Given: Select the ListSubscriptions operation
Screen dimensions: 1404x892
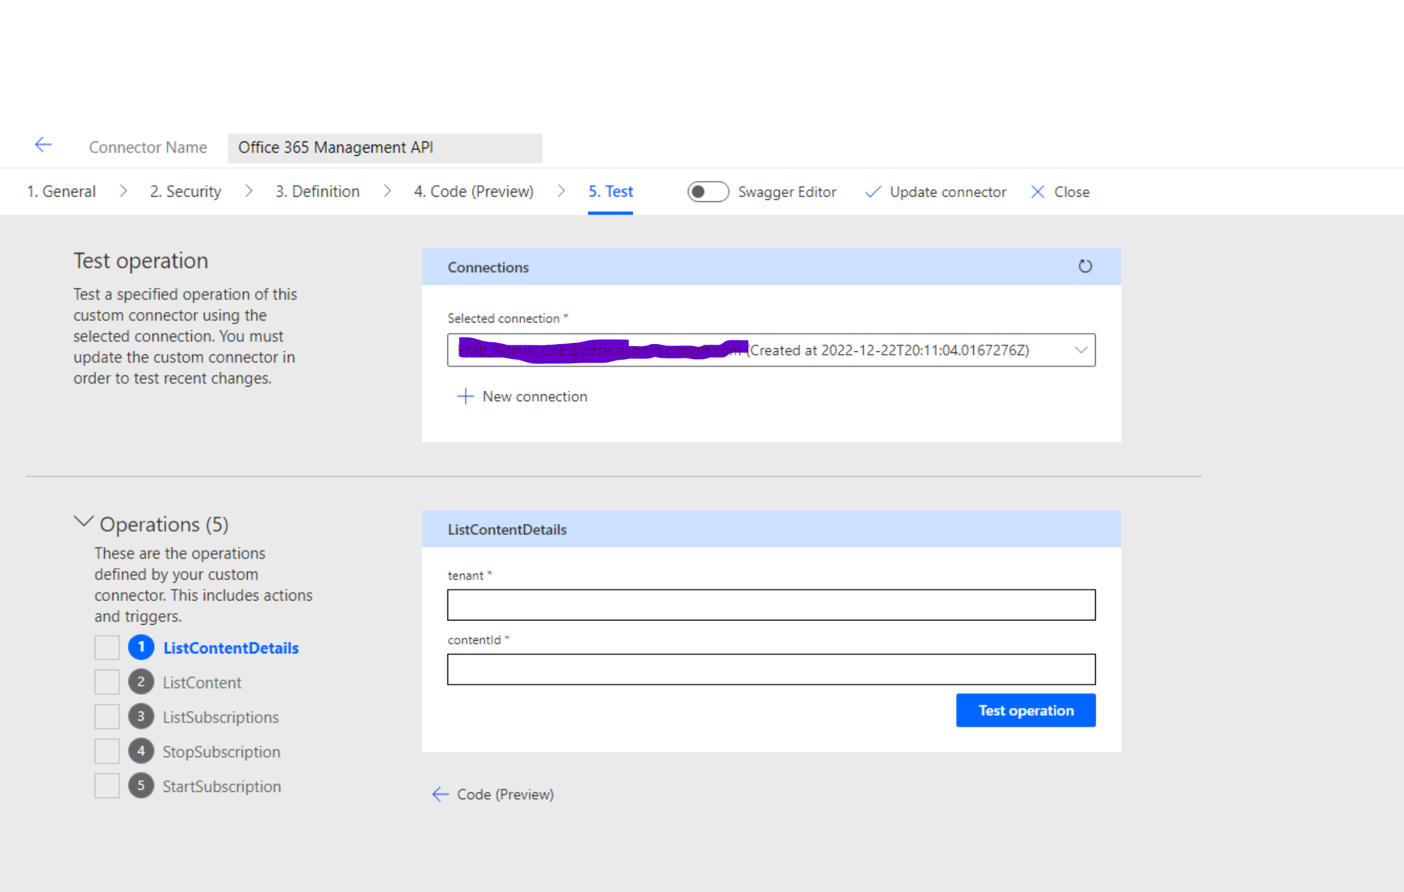Looking at the screenshot, I should point(220,716).
